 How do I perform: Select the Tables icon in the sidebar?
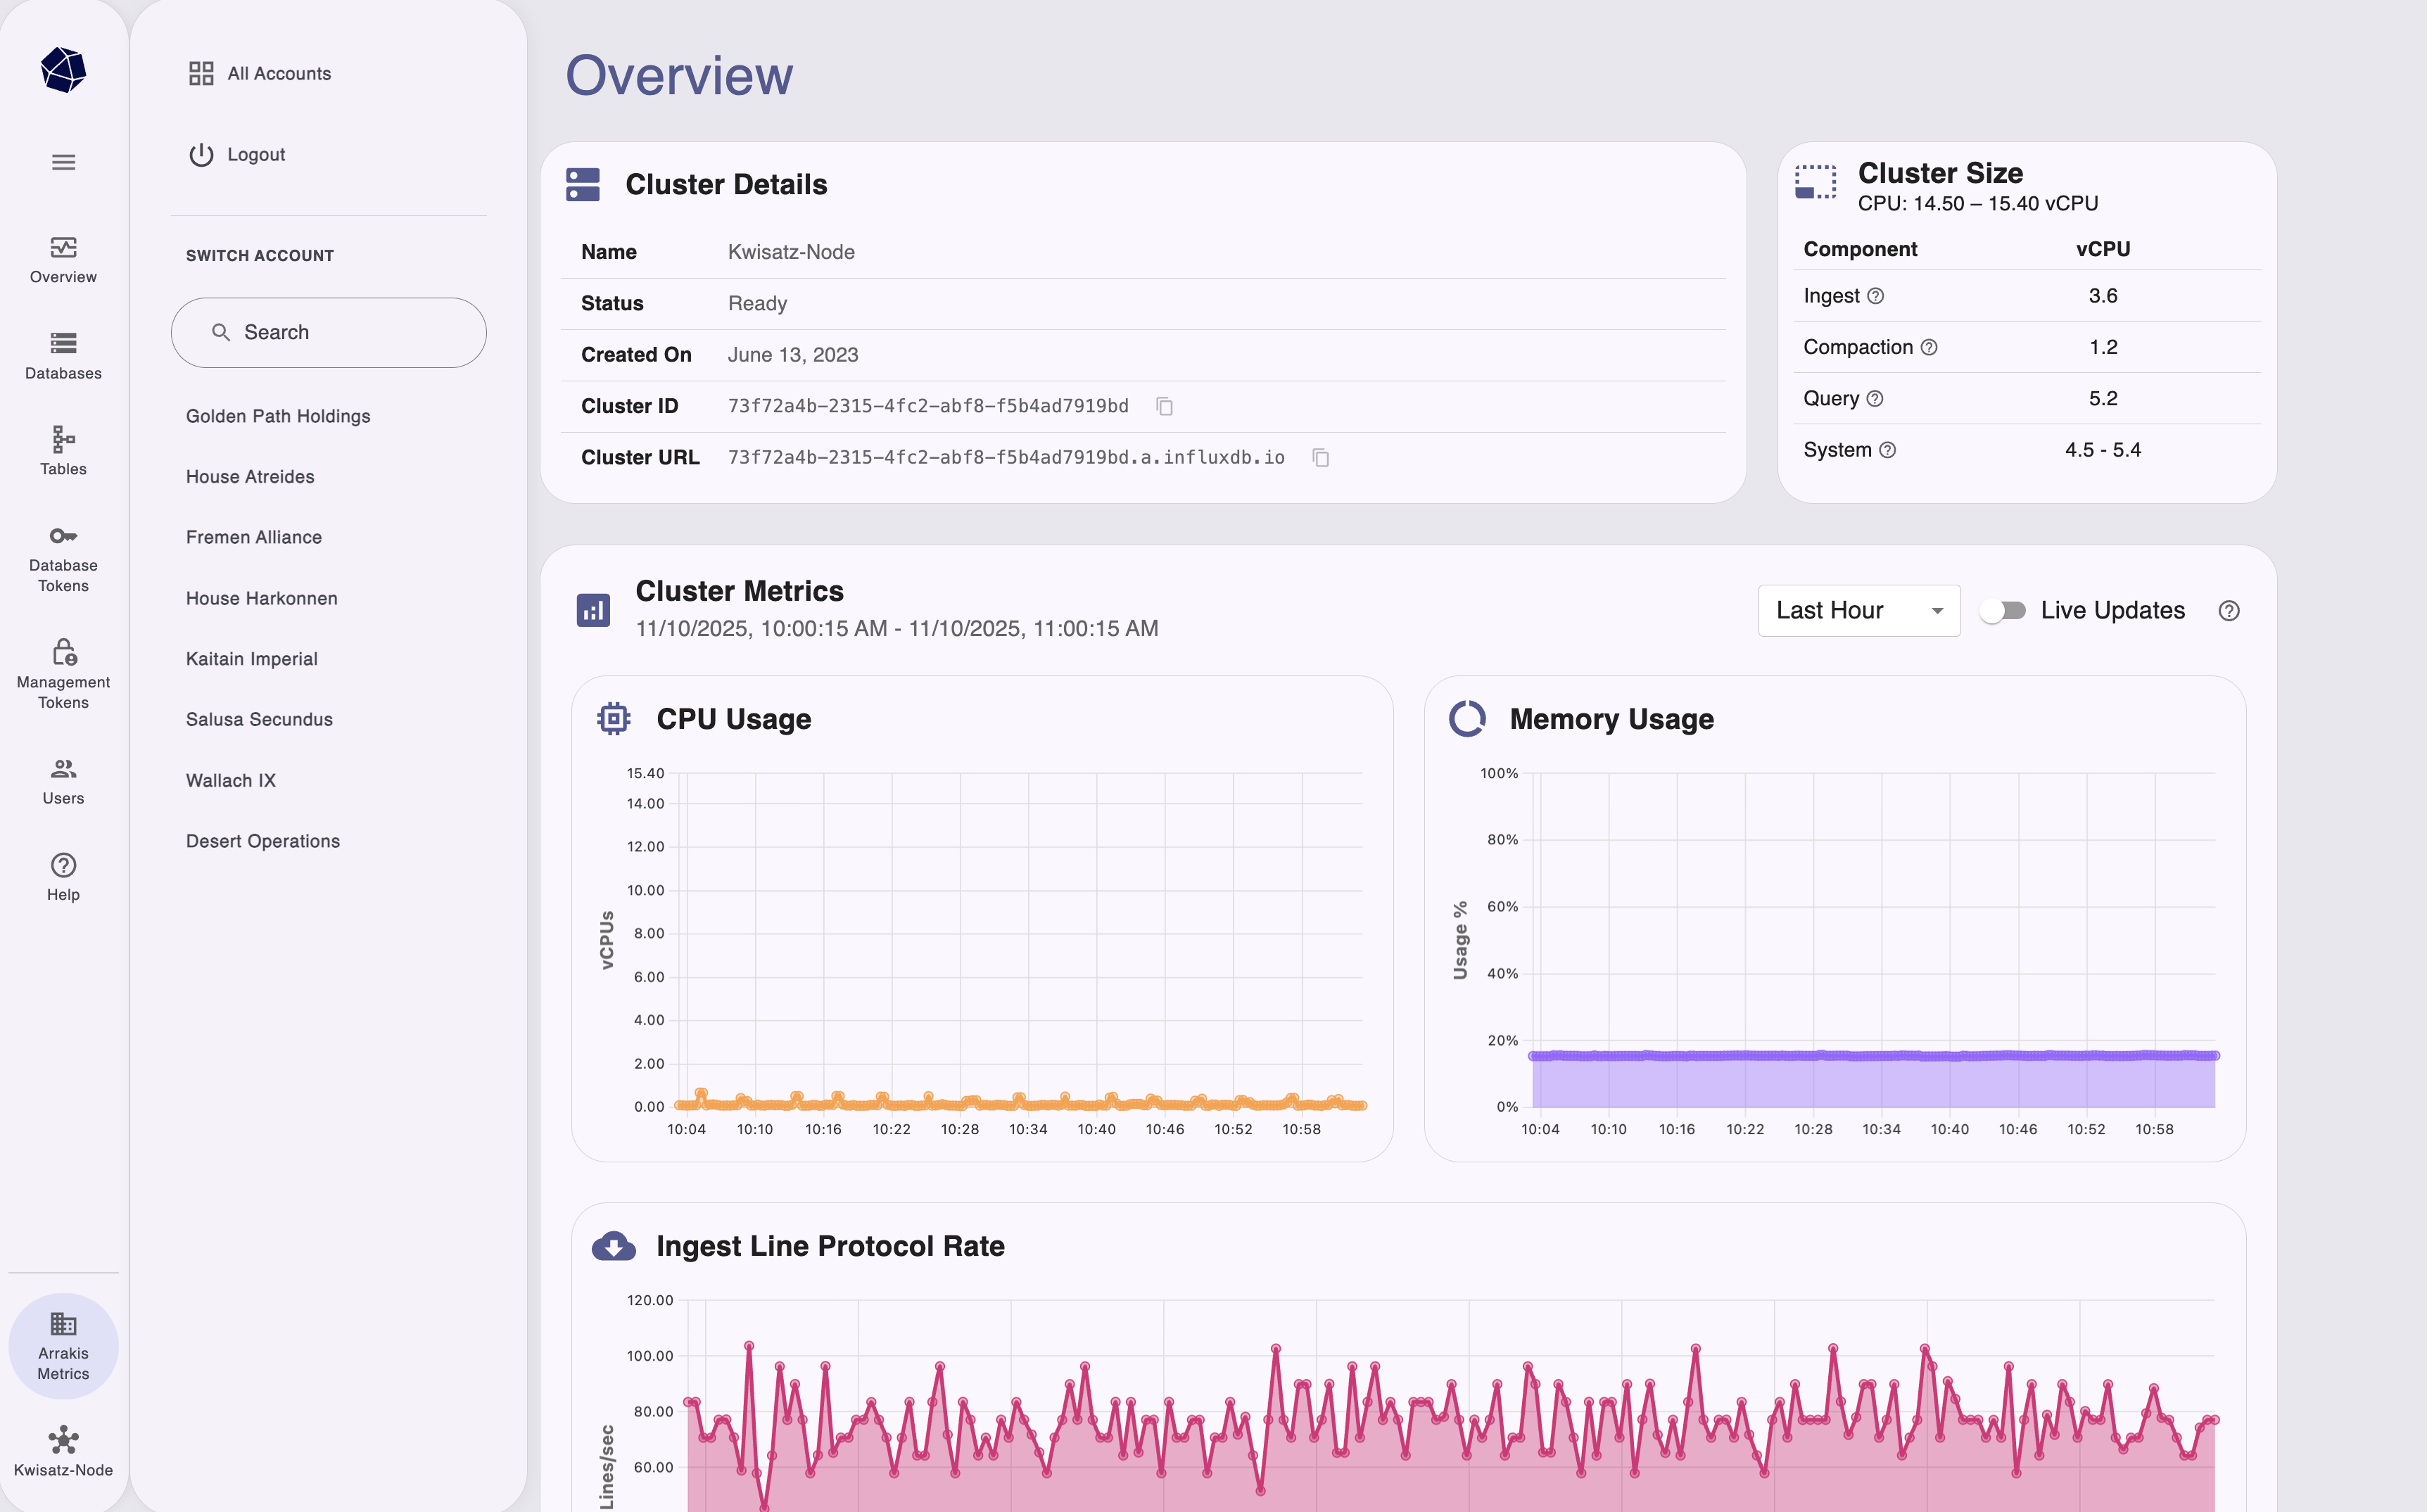pyautogui.click(x=63, y=446)
